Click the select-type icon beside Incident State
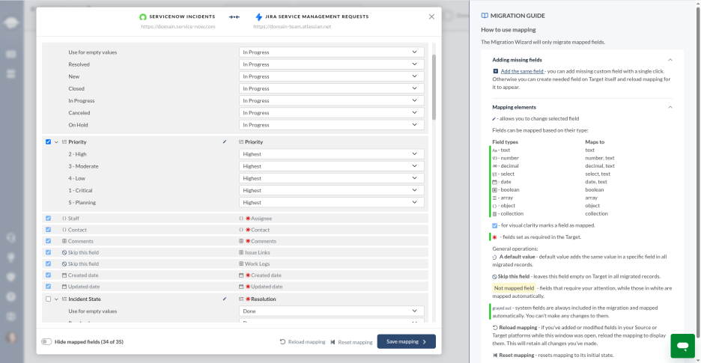Viewport: 701px width, 363px height. 64,299
